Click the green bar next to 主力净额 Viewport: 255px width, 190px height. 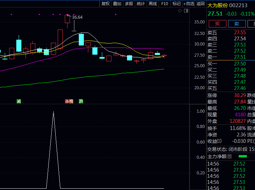[x=243, y=156]
